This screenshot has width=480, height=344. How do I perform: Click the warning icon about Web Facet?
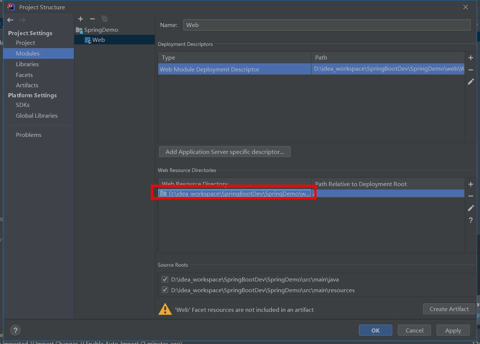point(165,309)
